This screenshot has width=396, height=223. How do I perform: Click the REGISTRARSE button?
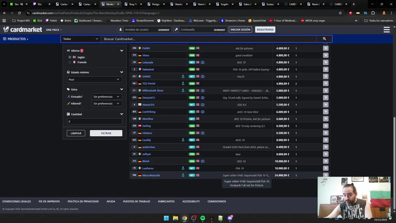click(265, 30)
